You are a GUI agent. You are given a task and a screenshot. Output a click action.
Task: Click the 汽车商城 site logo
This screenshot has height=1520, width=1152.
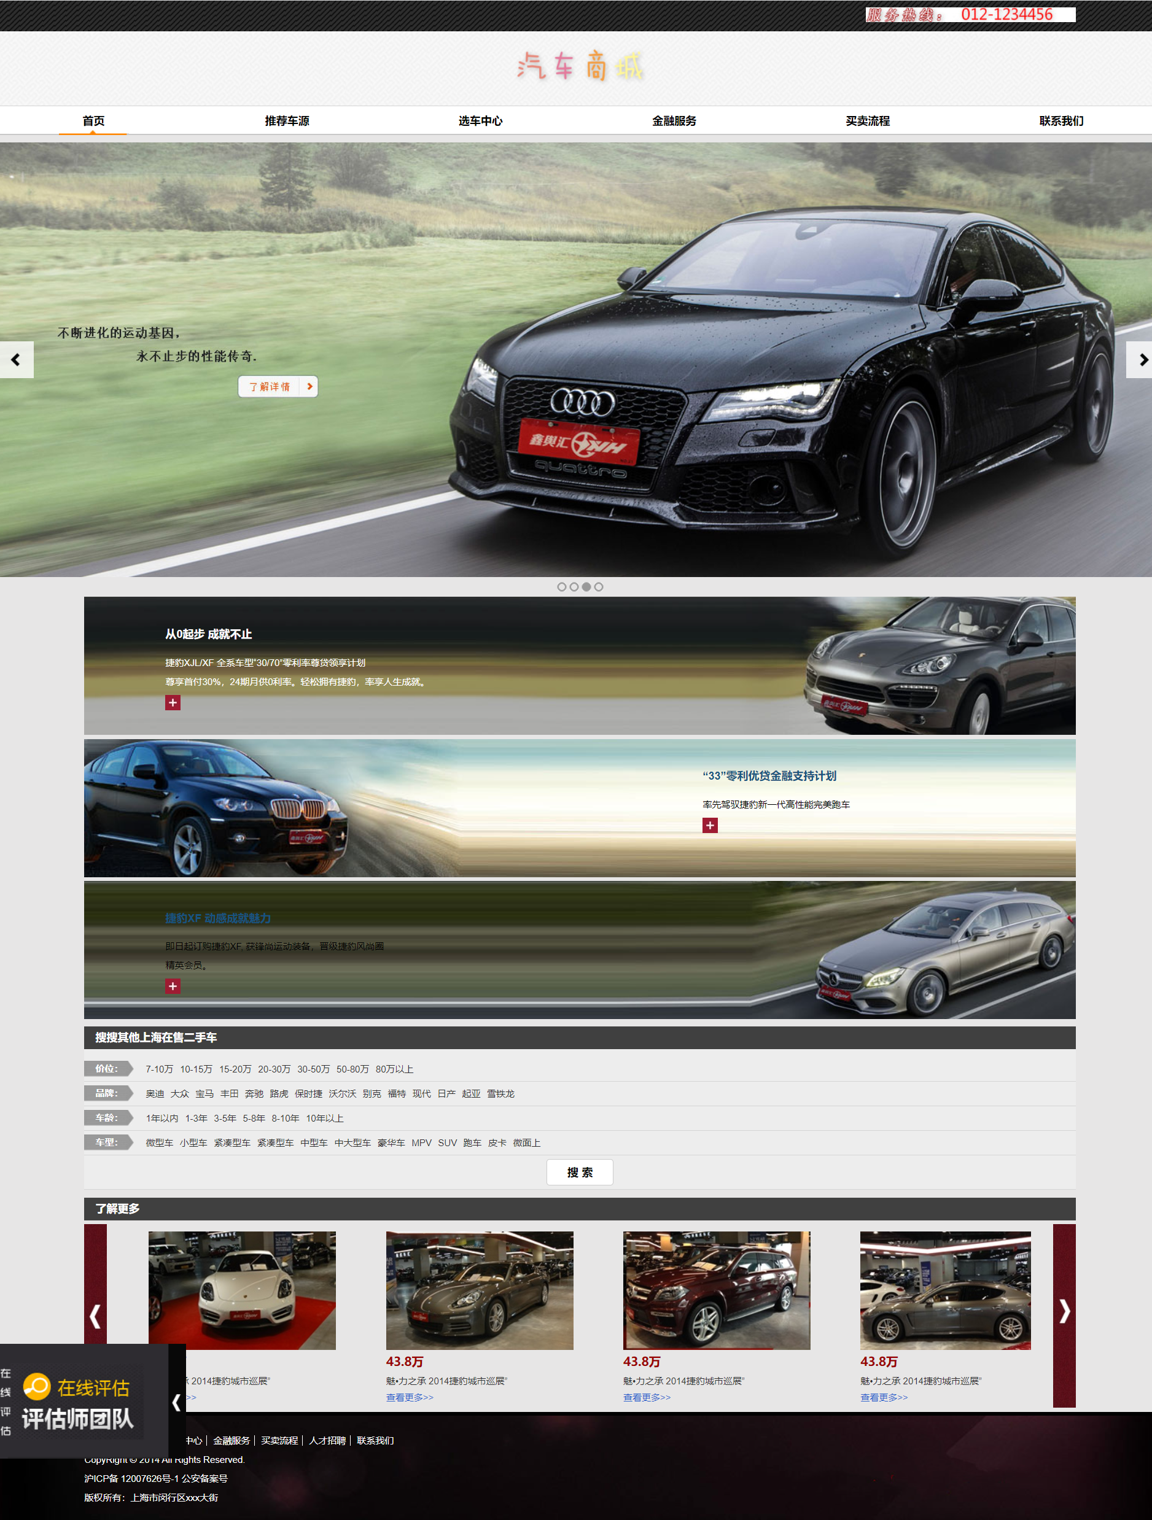580,66
